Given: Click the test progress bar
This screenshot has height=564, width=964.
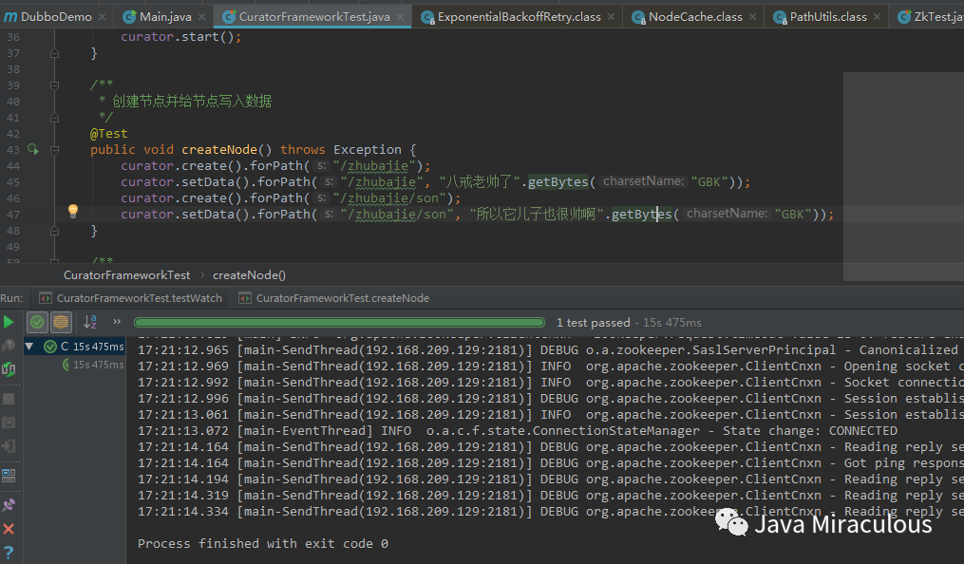Looking at the screenshot, I should (339, 322).
